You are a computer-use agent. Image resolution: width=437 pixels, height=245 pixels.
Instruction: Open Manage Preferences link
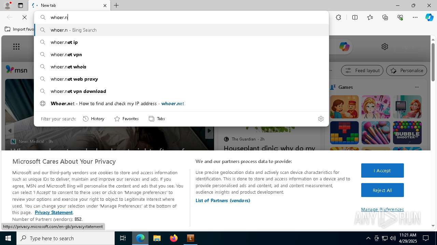click(382, 209)
